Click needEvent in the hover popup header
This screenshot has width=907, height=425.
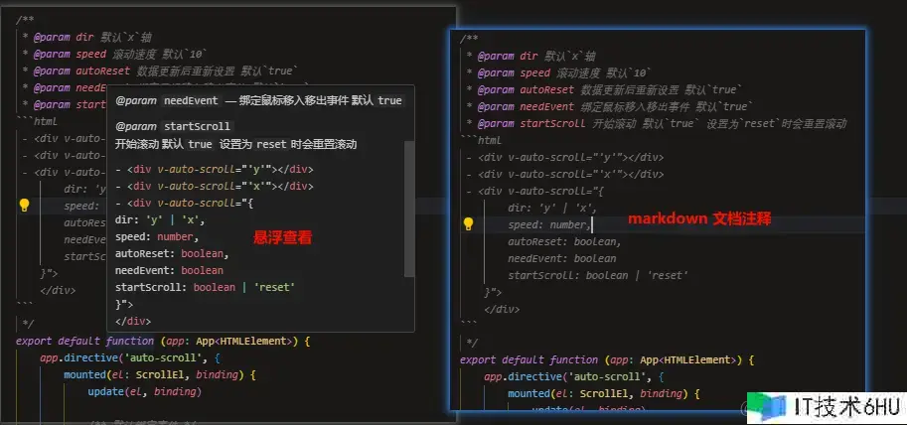[189, 101]
